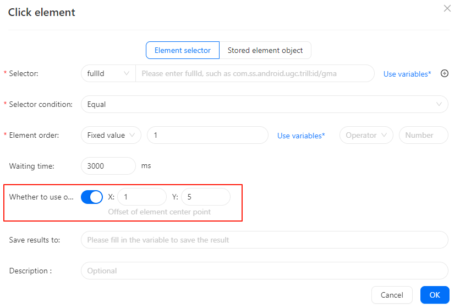Close the Click element dialog
Image resolution: width=460 pixels, height=307 pixels.
coord(447,8)
